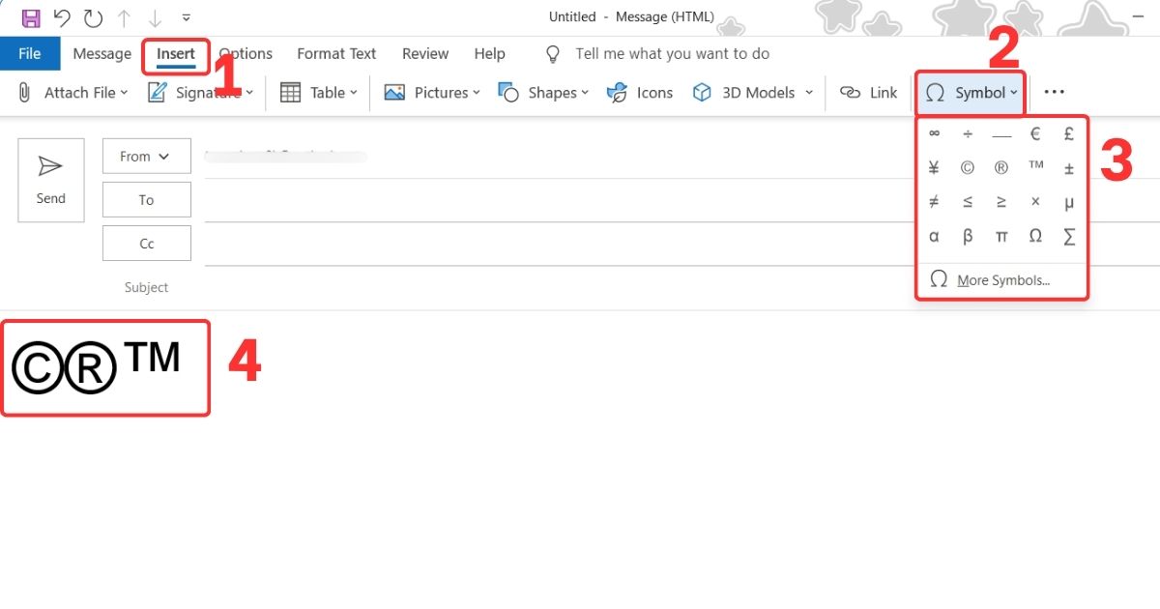Screen dimensions: 1160x609
Task: Expand the ellipsis for more ribbon commands
Action: [1054, 92]
